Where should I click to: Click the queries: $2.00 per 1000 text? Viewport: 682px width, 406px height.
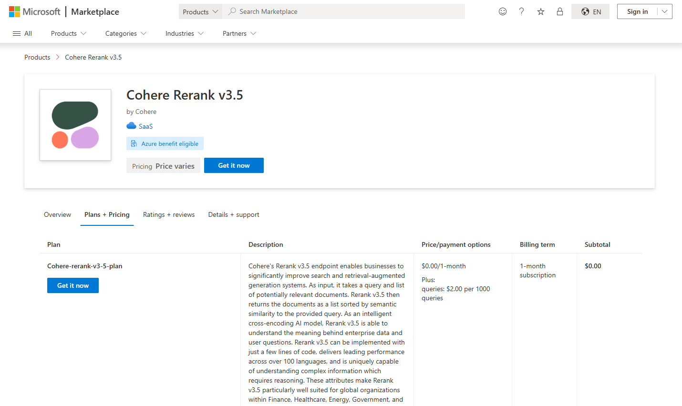456,289
